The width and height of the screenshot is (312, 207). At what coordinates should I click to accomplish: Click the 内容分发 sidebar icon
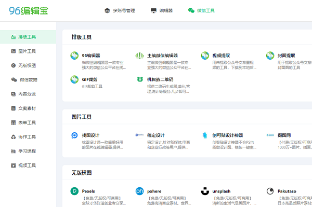click(x=14, y=94)
